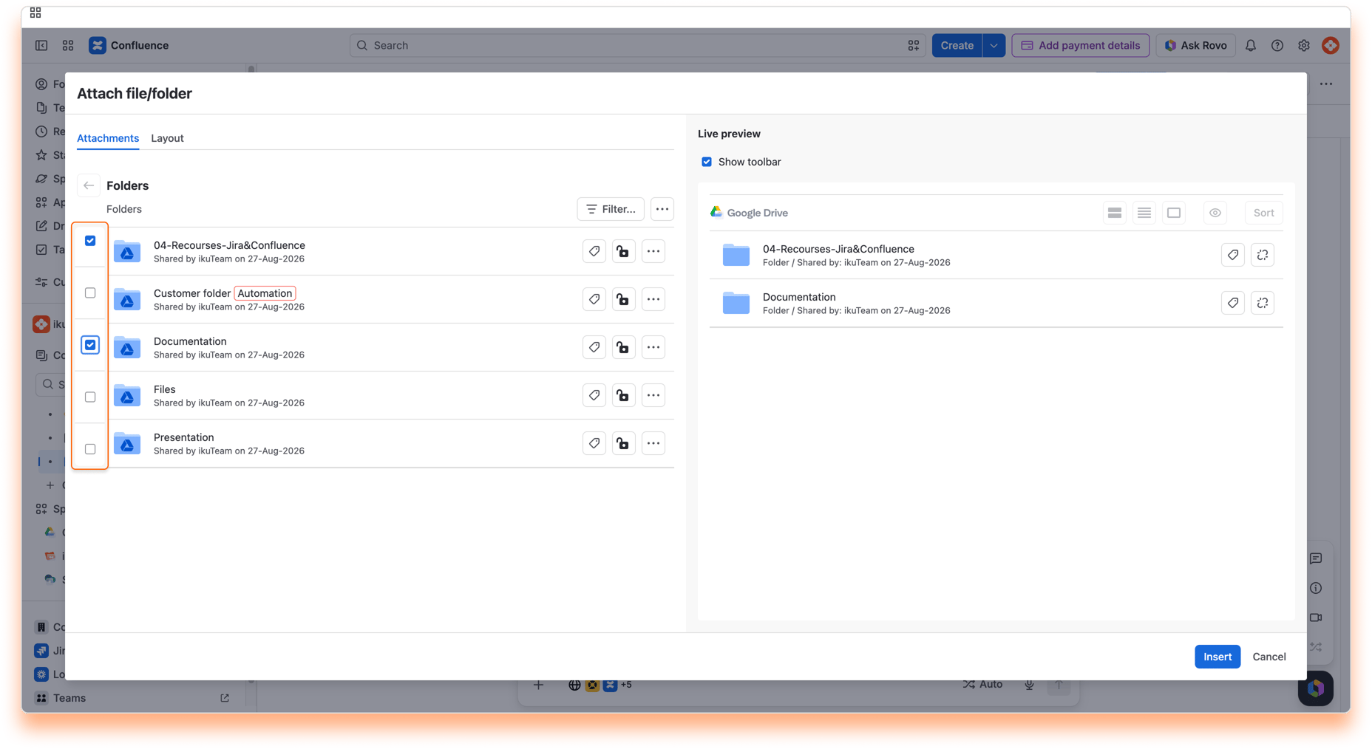Screen dimensions: 1372x749
Task: Open Confluence notifications bell
Action: tap(1251, 45)
